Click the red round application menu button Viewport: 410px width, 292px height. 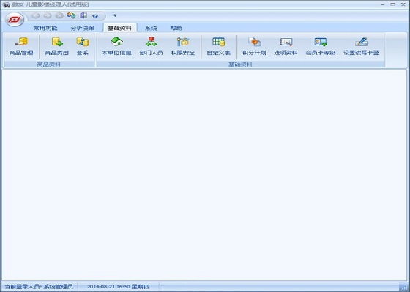point(15,19)
